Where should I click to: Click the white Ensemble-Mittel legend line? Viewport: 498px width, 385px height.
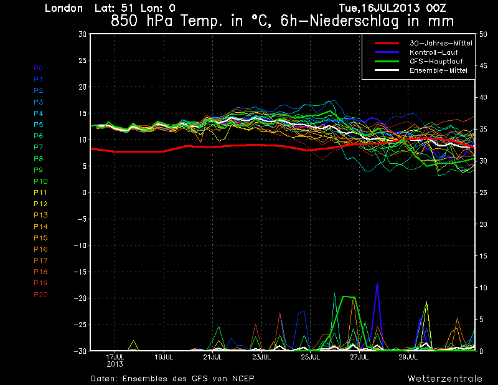coord(387,70)
